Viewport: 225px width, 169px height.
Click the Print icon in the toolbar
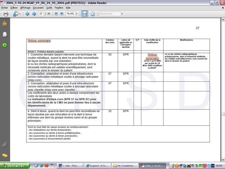6,14
